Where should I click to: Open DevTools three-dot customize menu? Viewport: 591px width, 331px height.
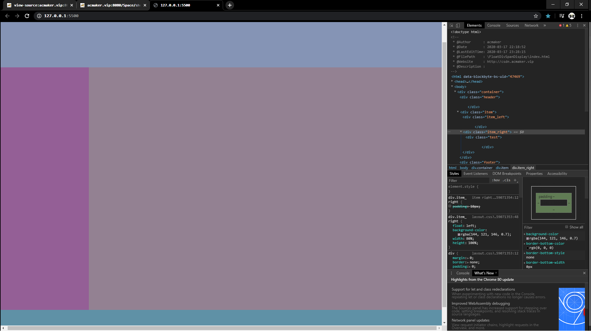(x=578, y=25)
